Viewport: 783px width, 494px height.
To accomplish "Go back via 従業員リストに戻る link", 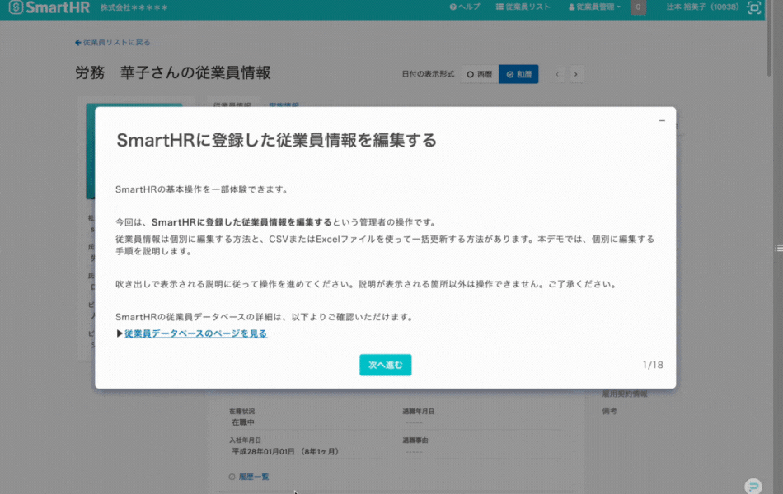I will click(113, 42).
